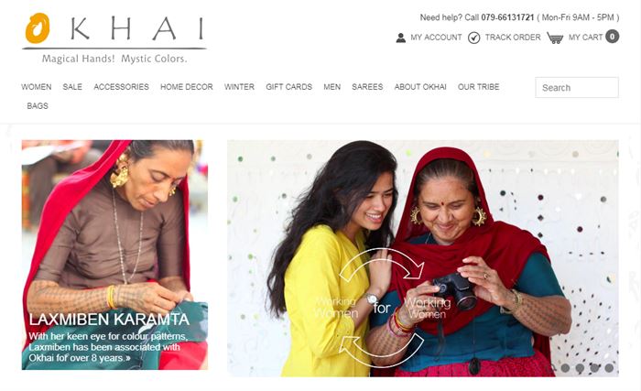Image resolution: width=641 pixels, height=391 pixels.
Task: Click the Working Women banner image
Action: 423,258
